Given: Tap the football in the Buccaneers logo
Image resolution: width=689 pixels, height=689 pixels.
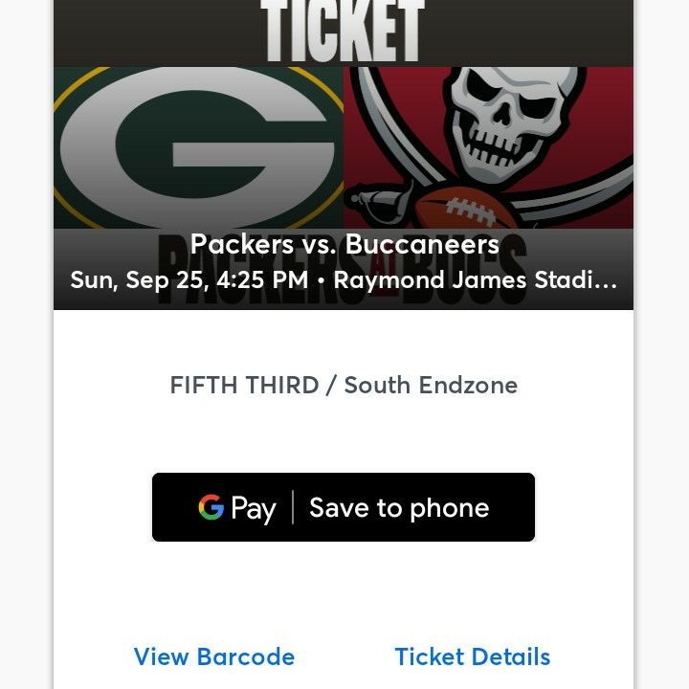Looking at the screenshot, I should click(x=465, y=209).
